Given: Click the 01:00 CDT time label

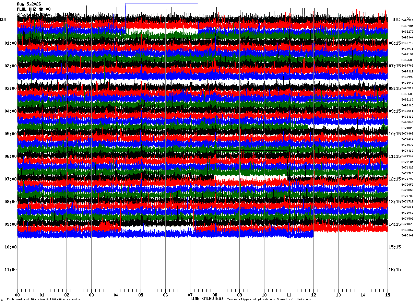Looking at the screenshot, I should click(11, 43).
